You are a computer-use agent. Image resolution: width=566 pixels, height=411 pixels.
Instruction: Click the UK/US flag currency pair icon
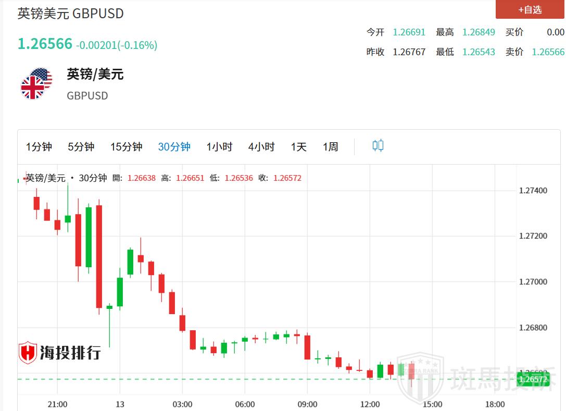36,84
